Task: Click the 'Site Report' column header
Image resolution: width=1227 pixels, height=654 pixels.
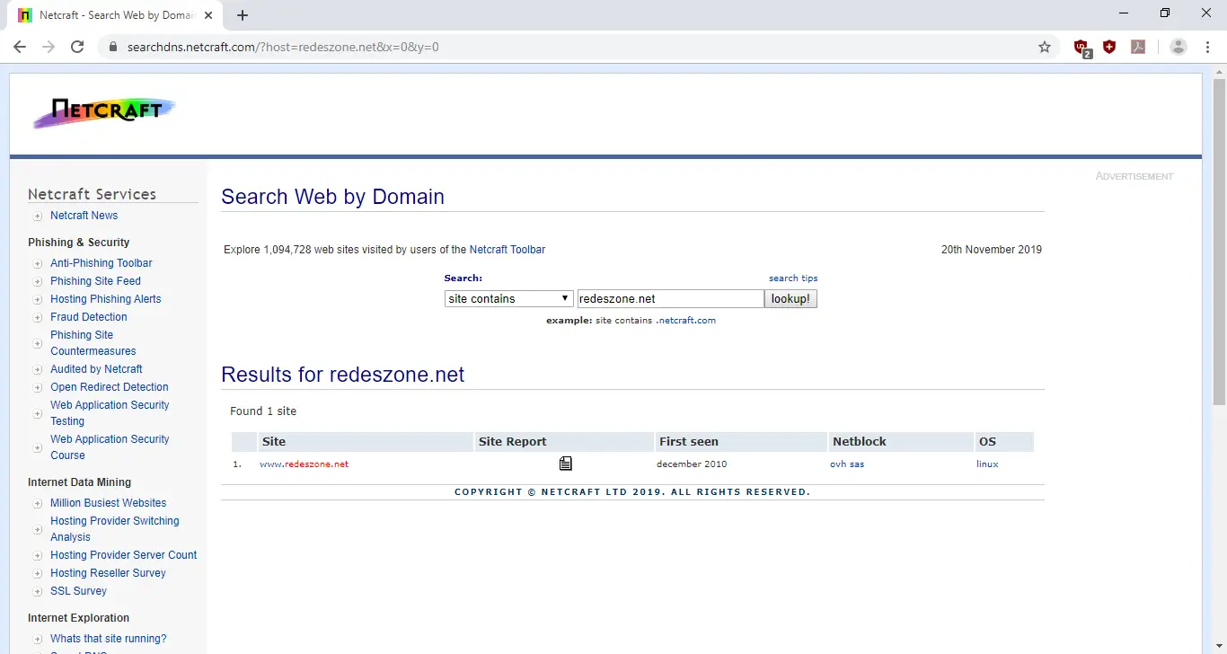Action: coord(564,442)
